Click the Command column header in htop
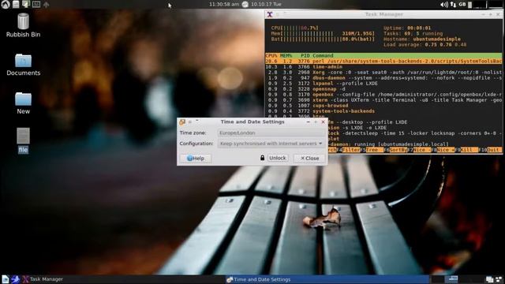The width and height of the screenshot is (505, 284). coord(323,56)
